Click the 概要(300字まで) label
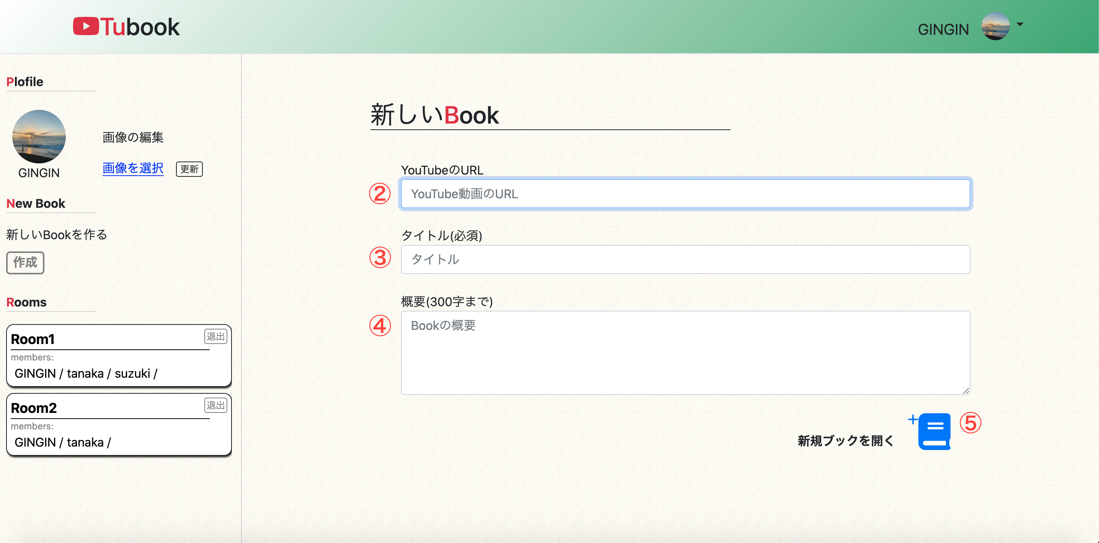 447,301
